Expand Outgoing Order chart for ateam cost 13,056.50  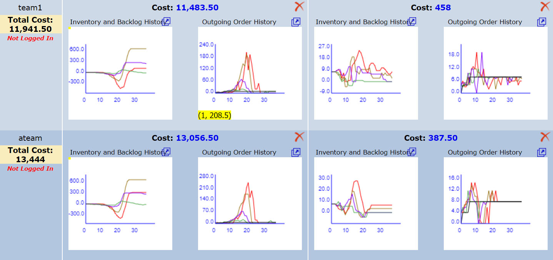(295, 152)
